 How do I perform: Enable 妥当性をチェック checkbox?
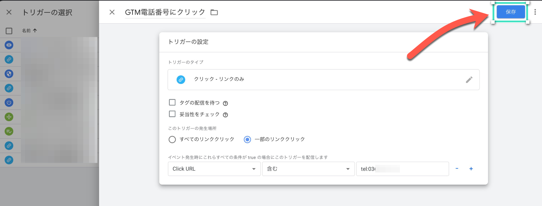(x=172, y=114)
